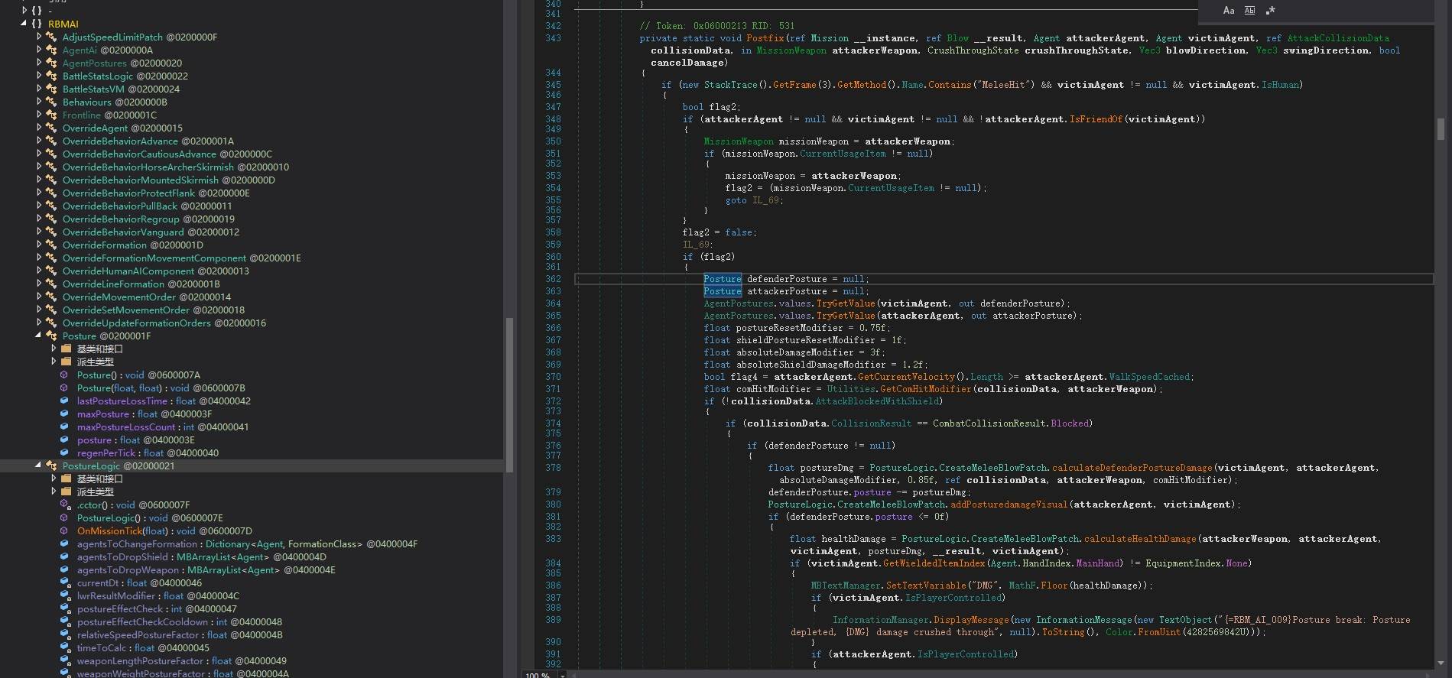Expand BattleStatsLogic class node
Viewport: 1452px width, 678px height.
pos(39,76)
